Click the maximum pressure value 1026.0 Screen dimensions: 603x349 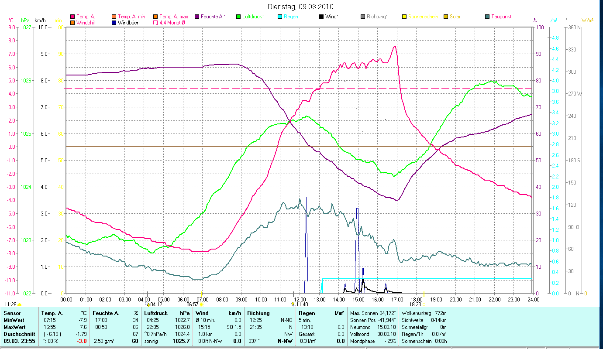(182, 327)
